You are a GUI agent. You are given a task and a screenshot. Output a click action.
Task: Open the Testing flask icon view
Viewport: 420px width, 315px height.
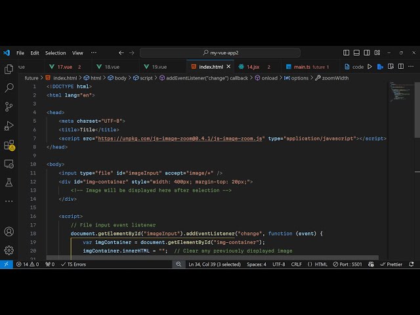coord(9,182)
